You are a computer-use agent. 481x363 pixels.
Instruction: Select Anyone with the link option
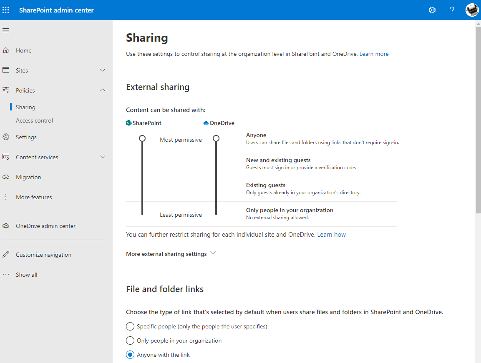point(130,355)
